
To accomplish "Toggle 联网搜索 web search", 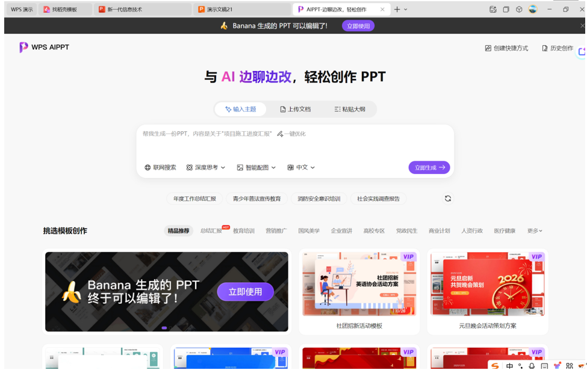I will pos(160,168).
